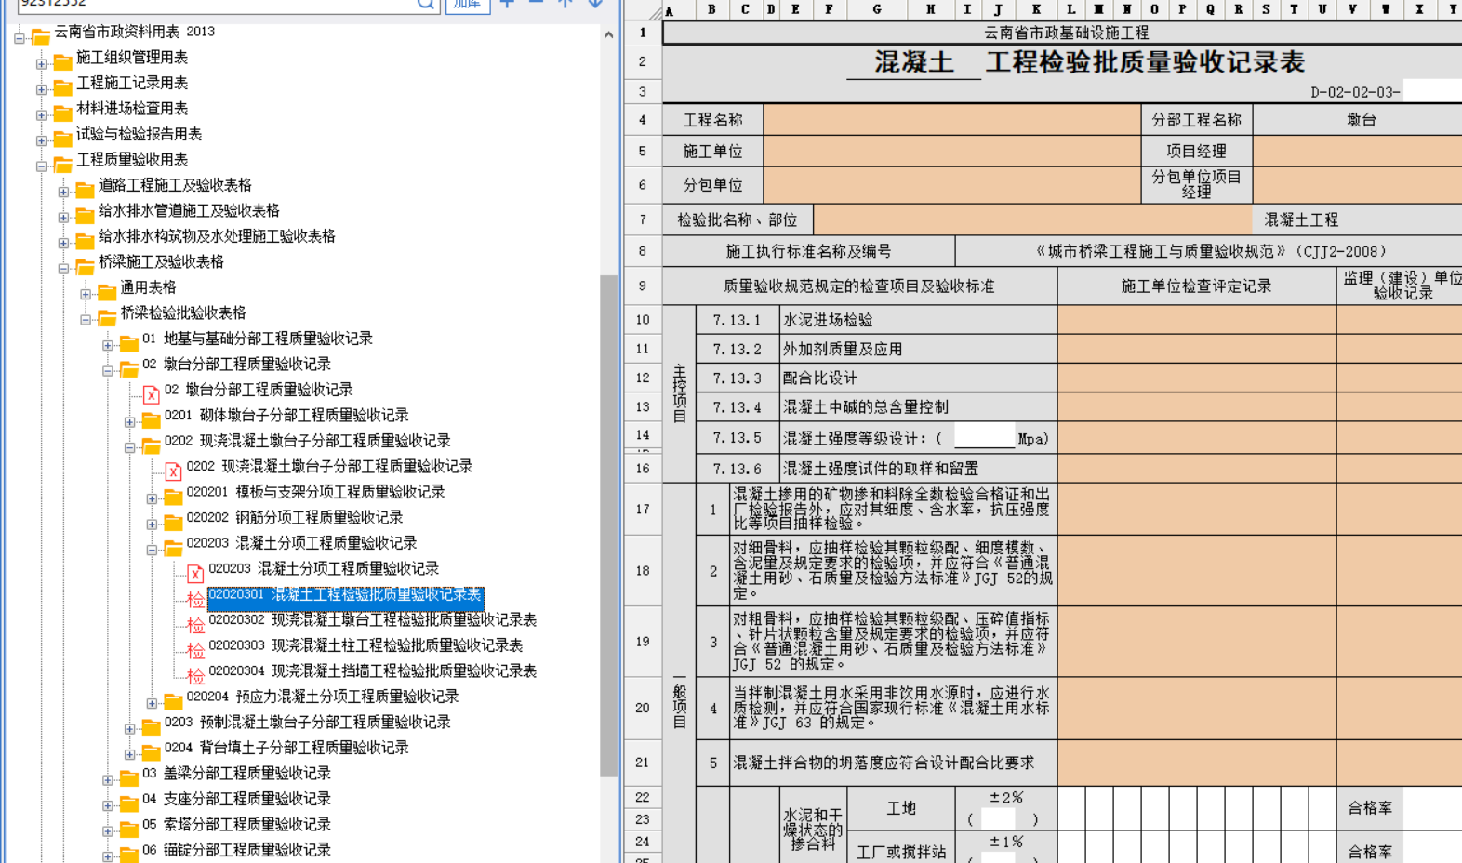Click the 混凝土强度等级 Mpa blank field

click(983, 438)
